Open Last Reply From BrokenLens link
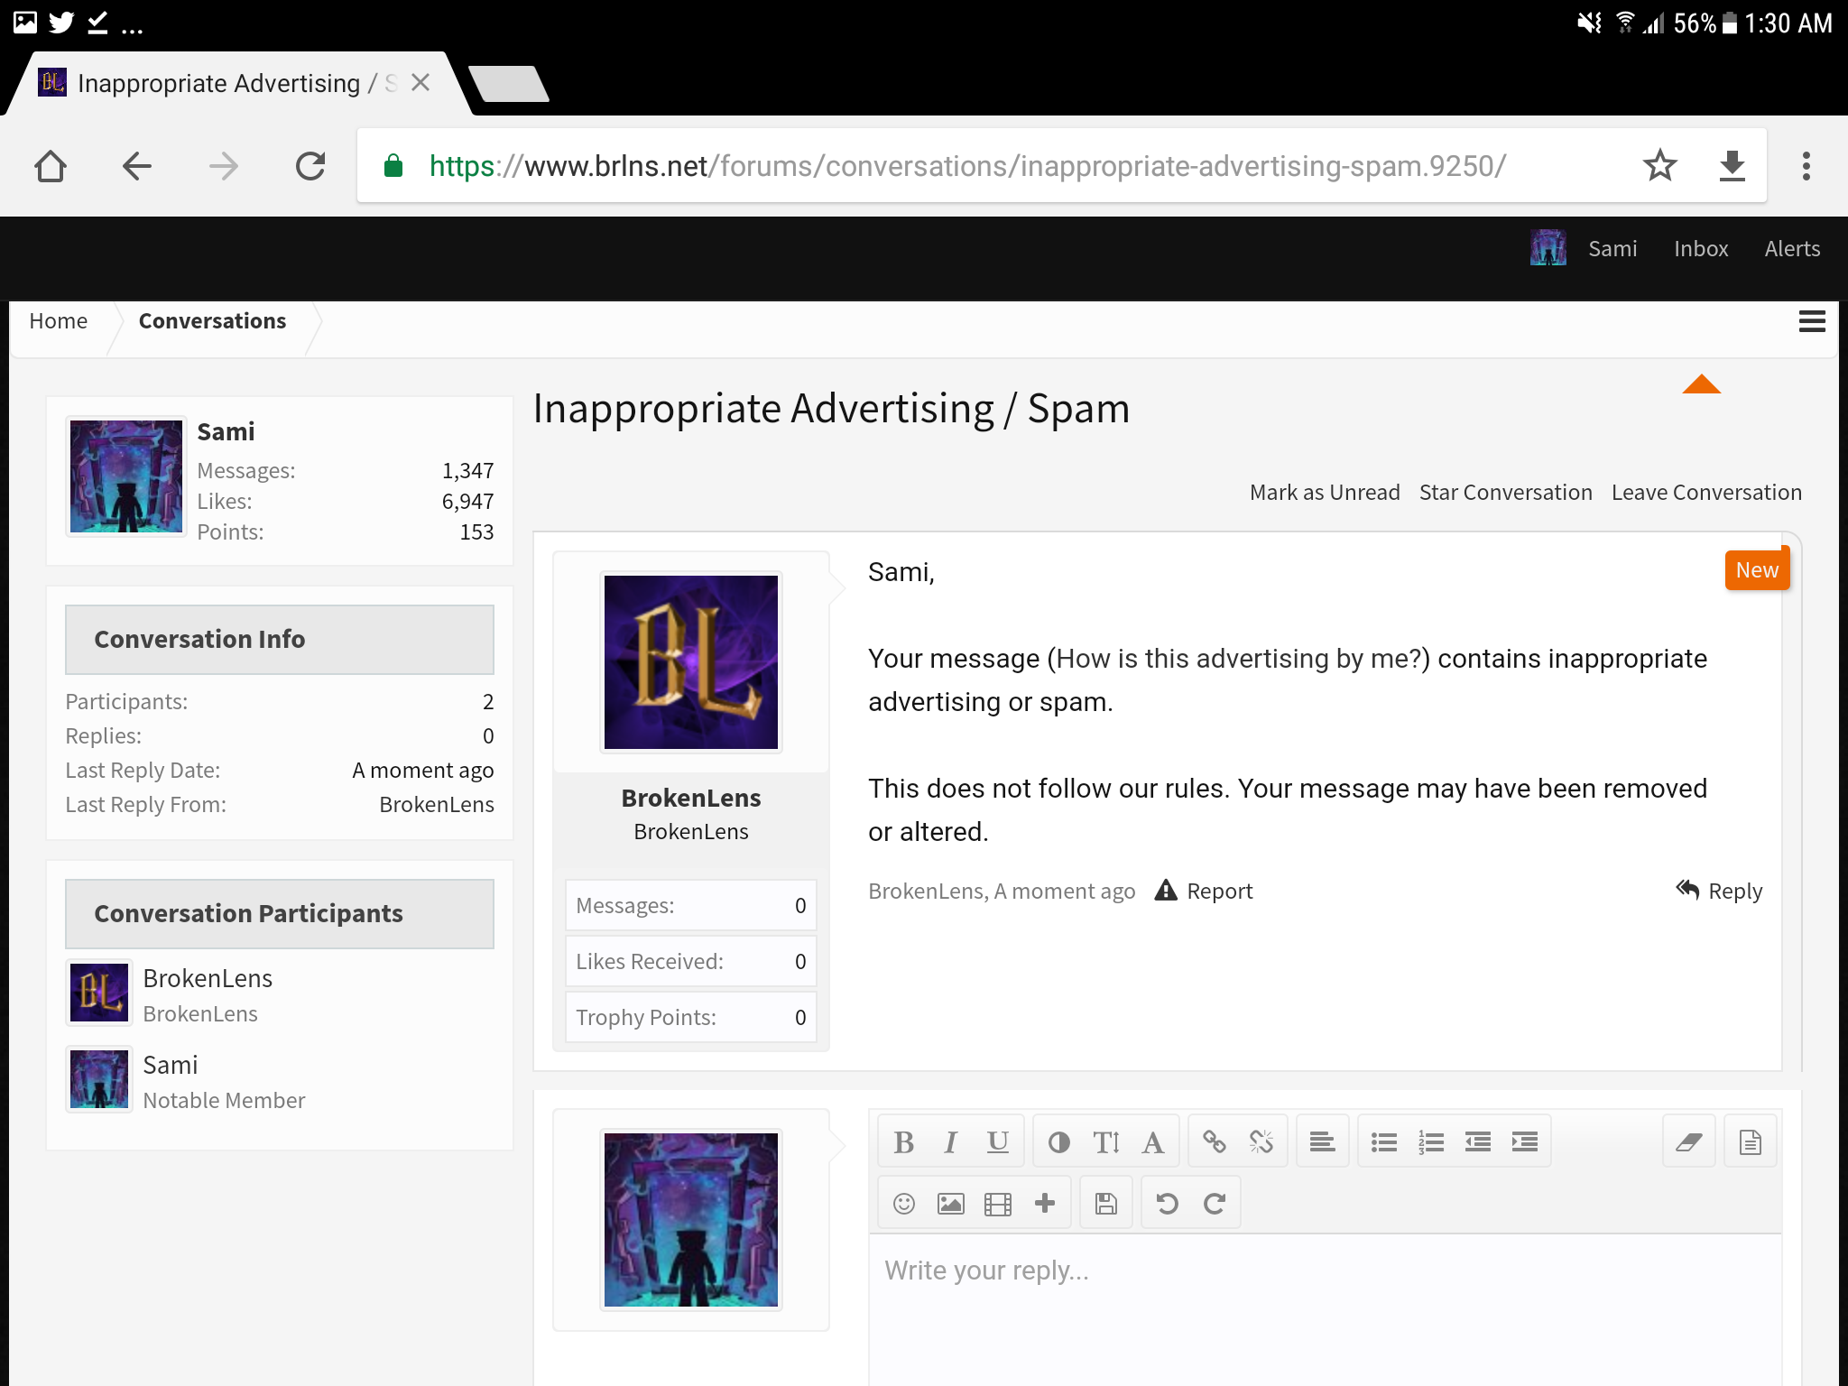This screenshot has width=1848, height=1386. pyautogui.click(x=437, y=805)
